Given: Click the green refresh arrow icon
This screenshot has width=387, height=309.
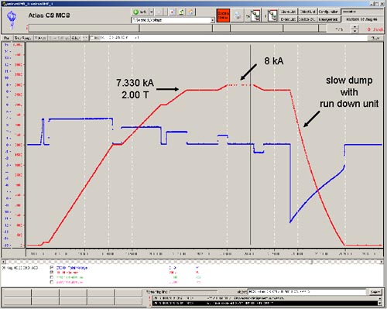Looking at the screenshot, I should 182,12.
